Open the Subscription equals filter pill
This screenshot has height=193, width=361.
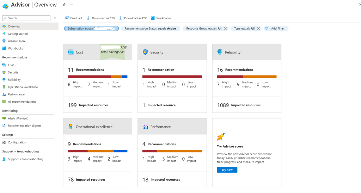pyautogui.click(x=91, y=28)
